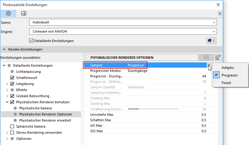Viewport: 249px width, 145px height.
Task: Toggle Detaillierte Einstellungen checkbox
Action: click(x=31, y=41)
